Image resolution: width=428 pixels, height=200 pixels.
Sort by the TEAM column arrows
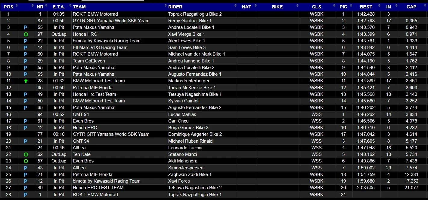coord(166,6)
